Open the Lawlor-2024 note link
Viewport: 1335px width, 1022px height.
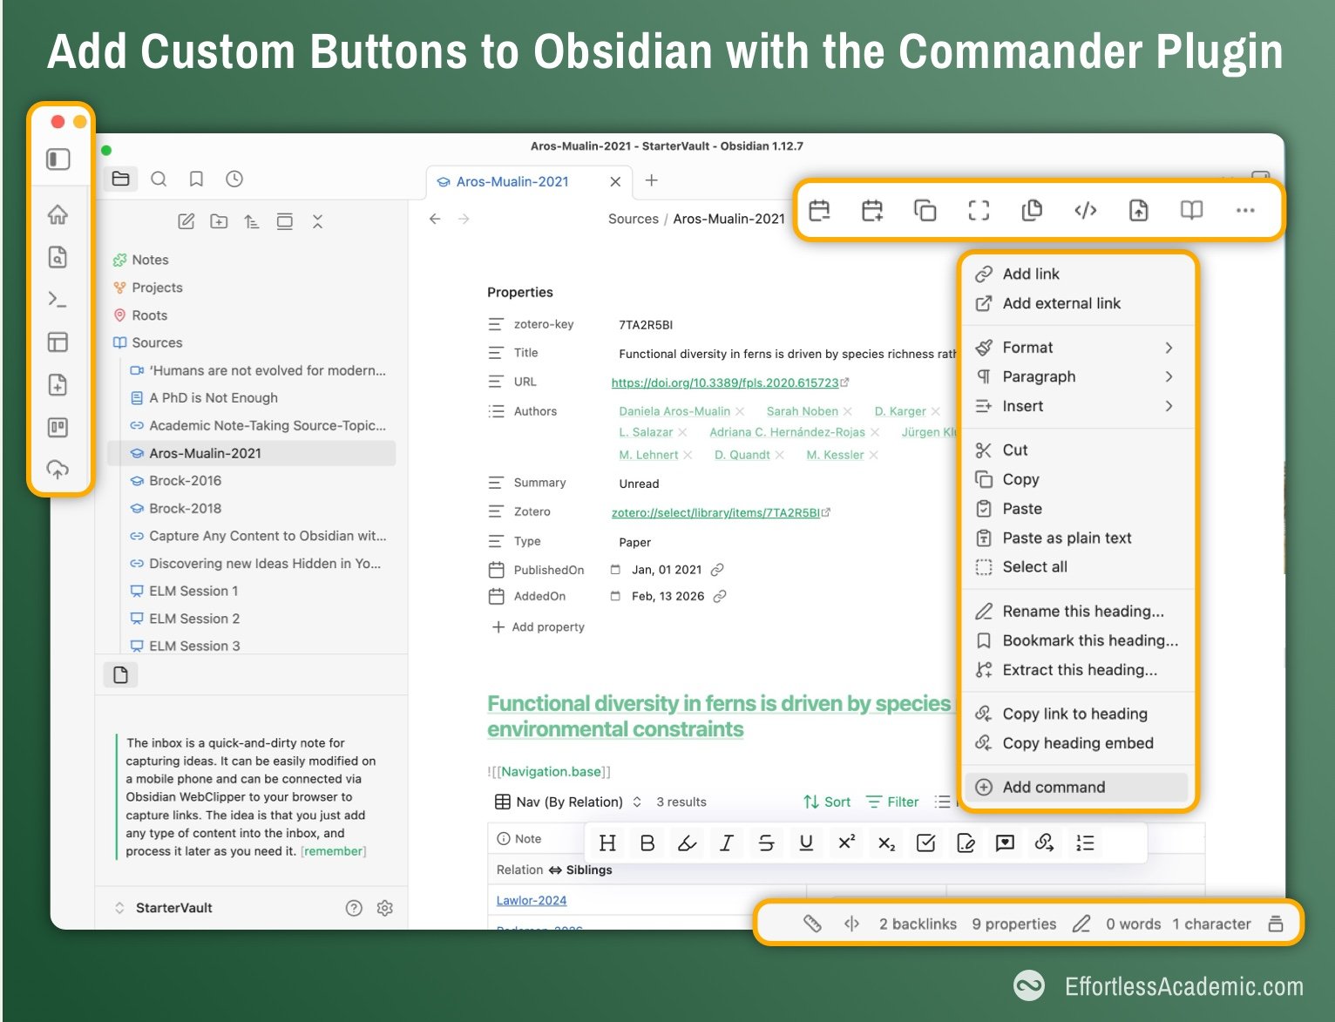pyautogui.click(x=532, y=900)
